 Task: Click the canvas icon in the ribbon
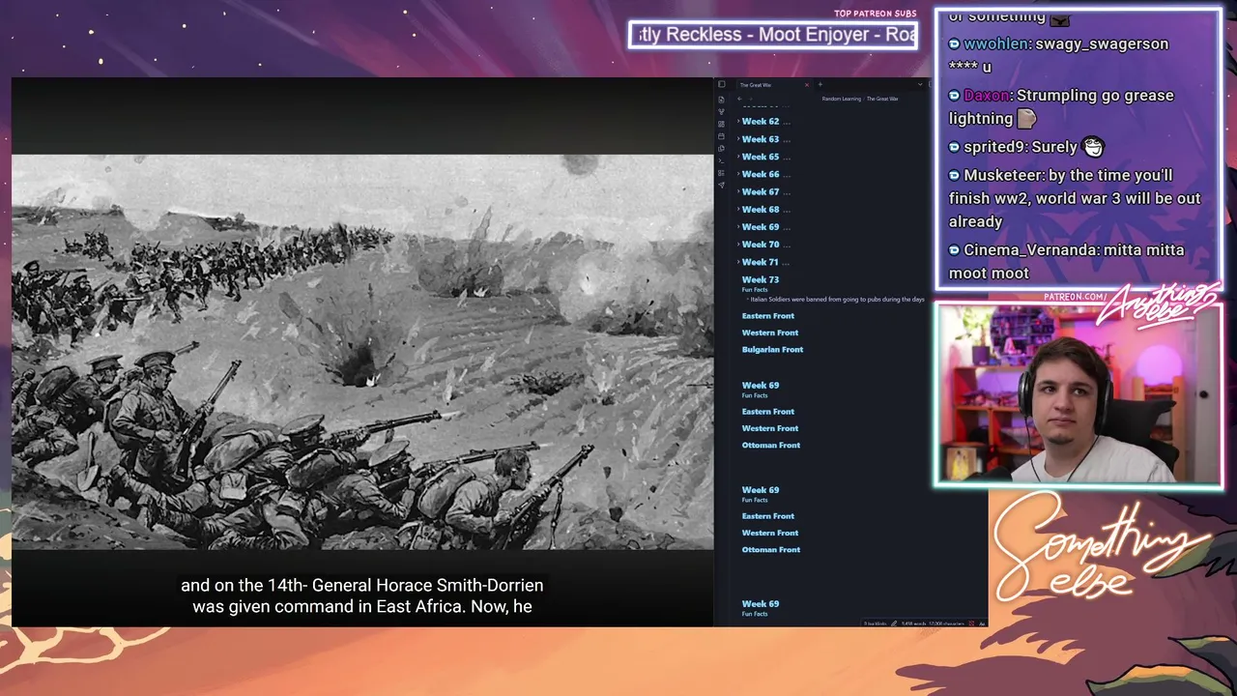tap(721, 124)
